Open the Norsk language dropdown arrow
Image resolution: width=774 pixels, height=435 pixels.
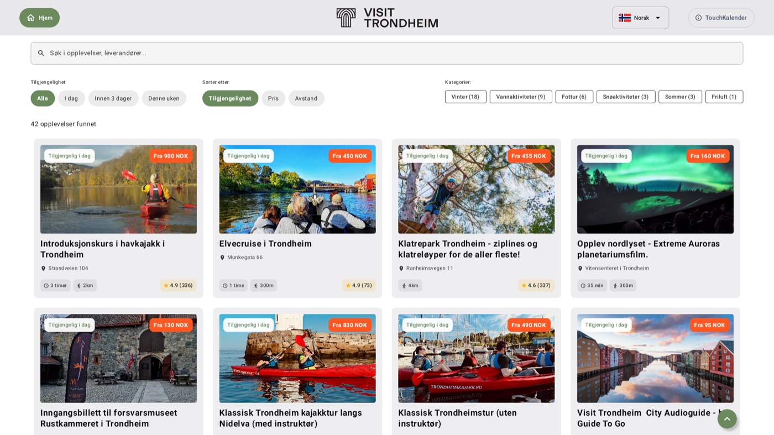coord(658,18)
